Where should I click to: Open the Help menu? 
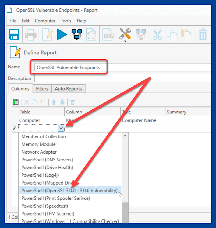point(81,21)
